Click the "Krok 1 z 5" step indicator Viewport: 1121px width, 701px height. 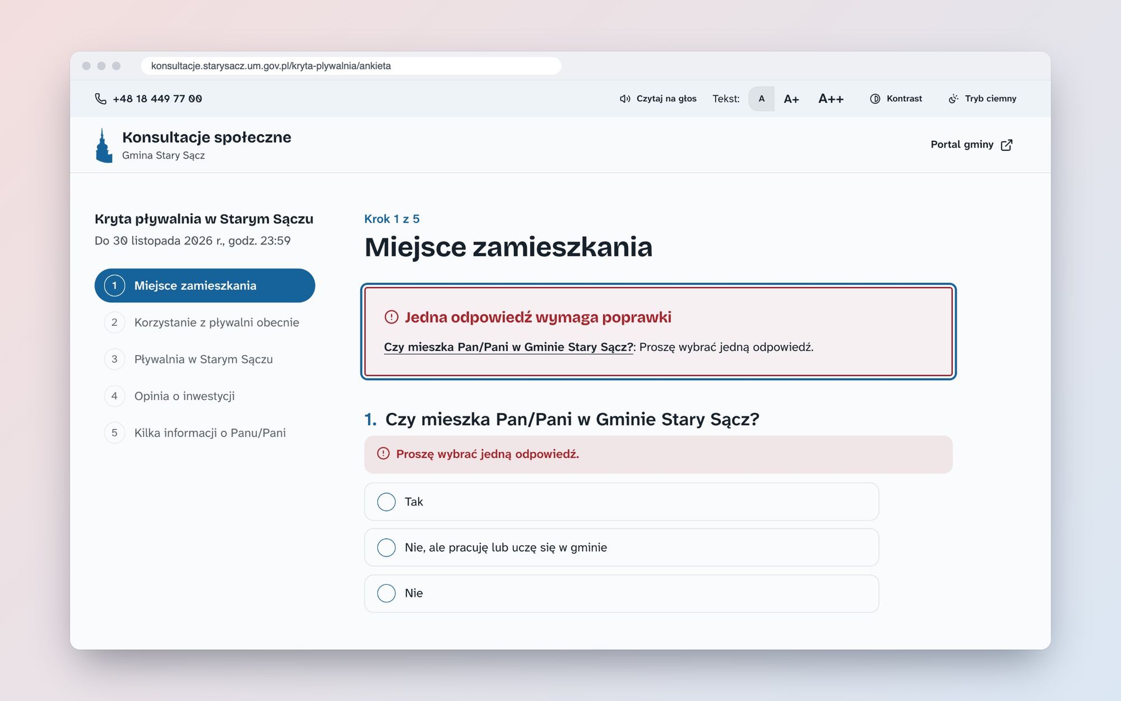point(392,219)
